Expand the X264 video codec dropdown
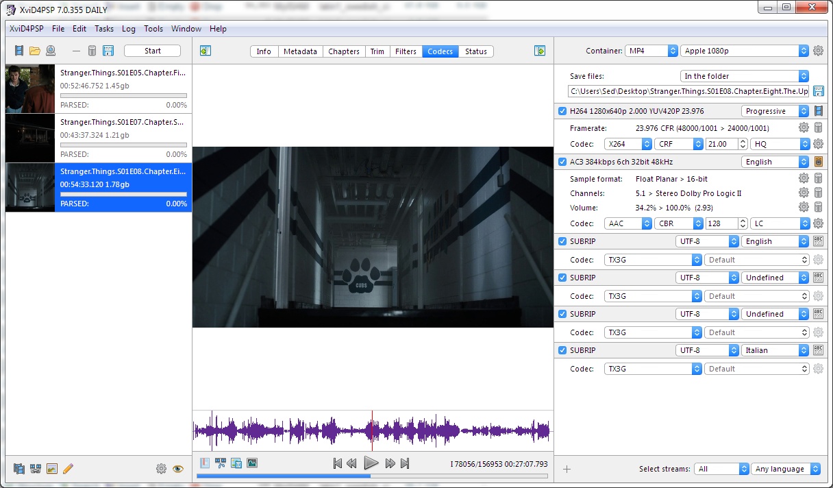 click(x=628, y=144)
